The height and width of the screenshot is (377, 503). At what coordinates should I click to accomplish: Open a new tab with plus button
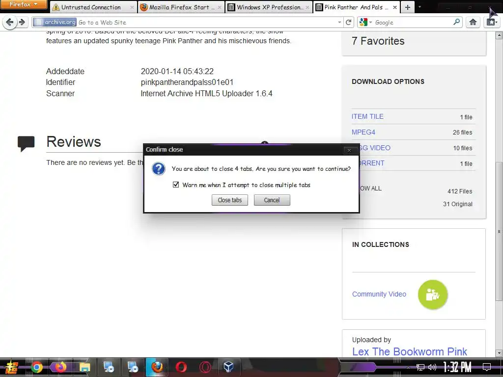coord(407,7)
